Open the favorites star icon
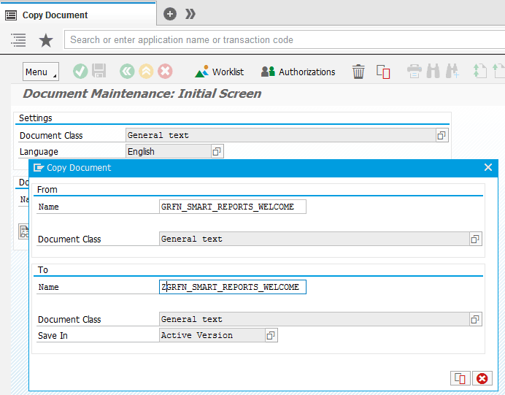The height and width of the screenshot is (395, 505). click(x=46, y=40)
